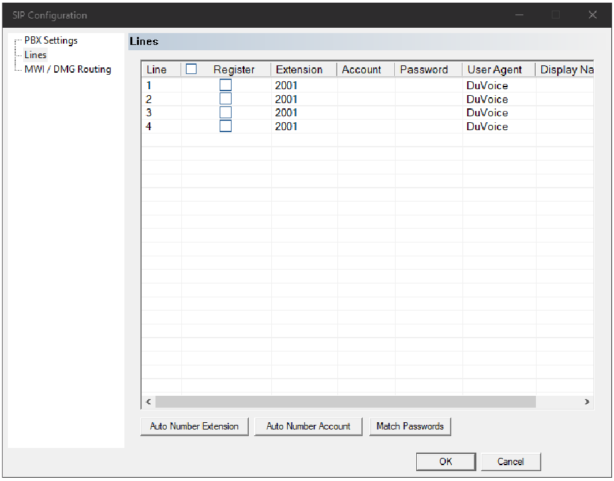Open MWI / DMG Routing settings
The image size is (614, 481).
click(x=67, y=69)
